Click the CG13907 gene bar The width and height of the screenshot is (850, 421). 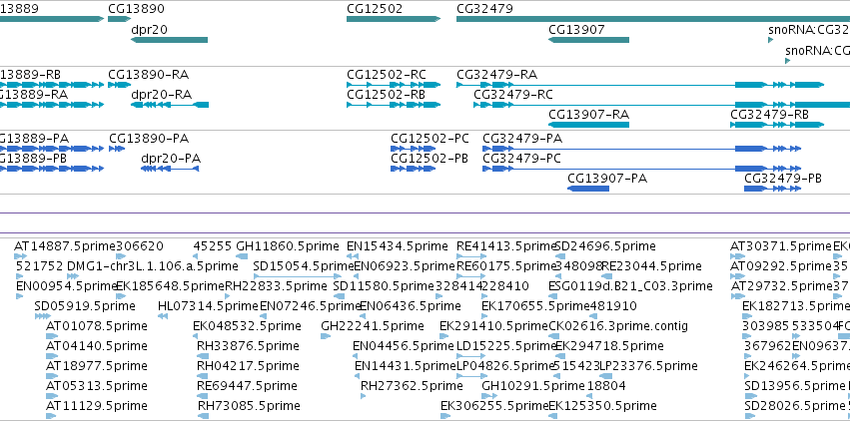588,40
